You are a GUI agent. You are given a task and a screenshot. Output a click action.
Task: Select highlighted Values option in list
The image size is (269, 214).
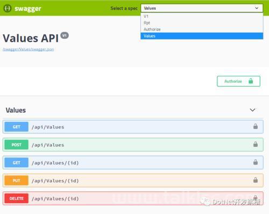pyautogui.click(x=202, y=36)
